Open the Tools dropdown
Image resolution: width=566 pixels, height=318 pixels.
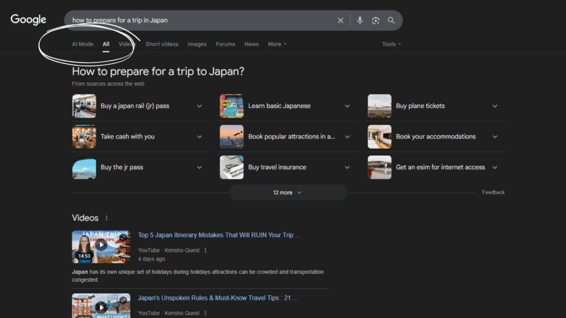(391, 44)
